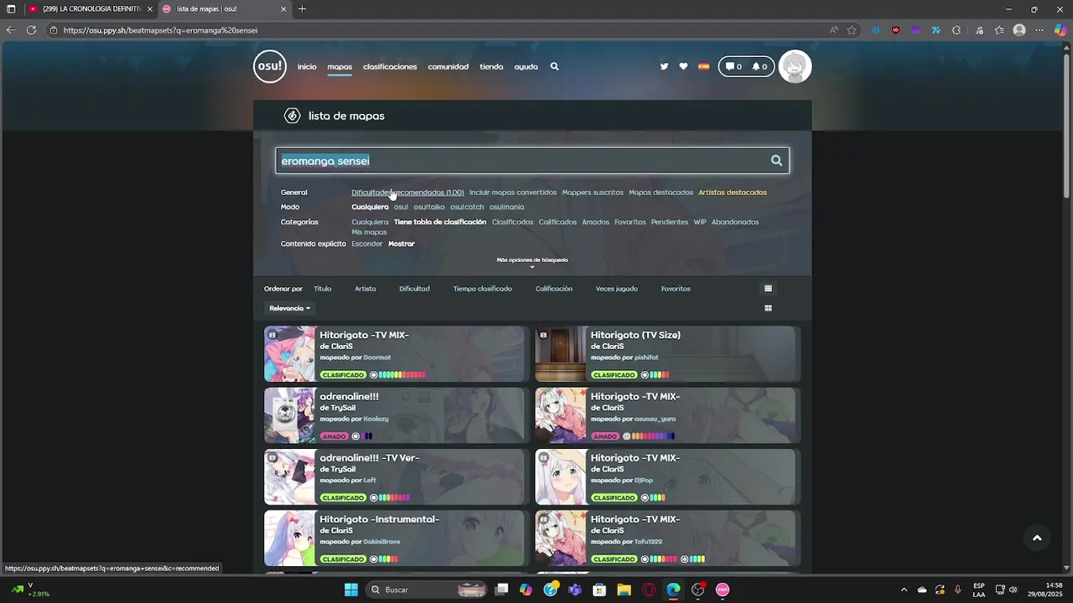Screen dimensions: 1073x603
Task: Open Edge settings three-dot menu
Action: pyautogui.click(x=1039, y=30)
